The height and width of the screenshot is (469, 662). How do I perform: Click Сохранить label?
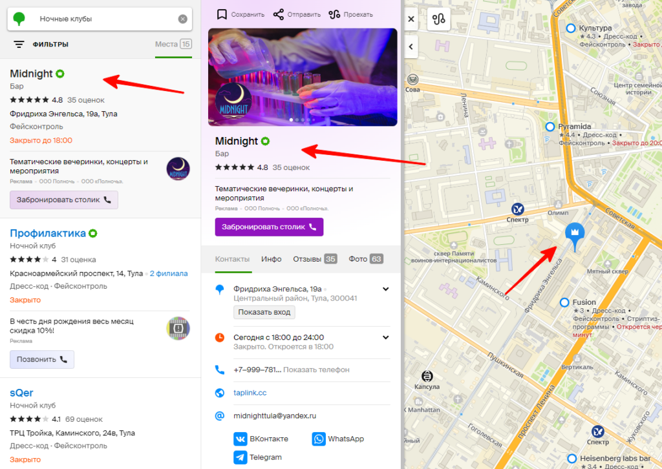(248, 14)
